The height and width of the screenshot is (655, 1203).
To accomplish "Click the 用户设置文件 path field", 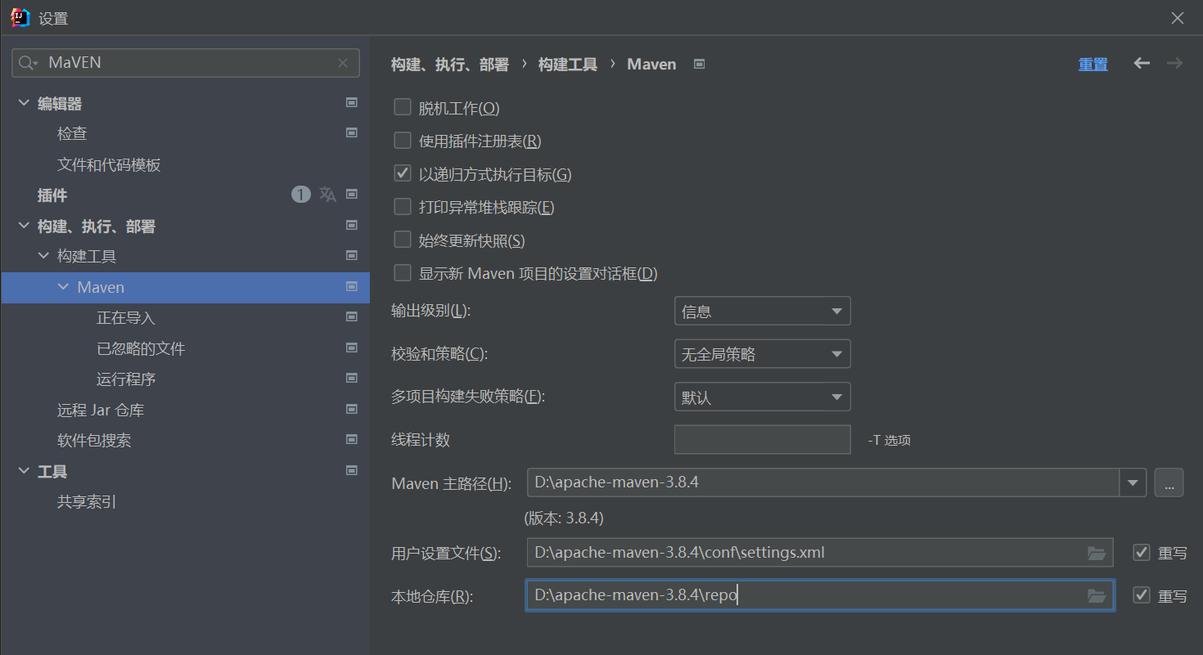I will point(819,553).
